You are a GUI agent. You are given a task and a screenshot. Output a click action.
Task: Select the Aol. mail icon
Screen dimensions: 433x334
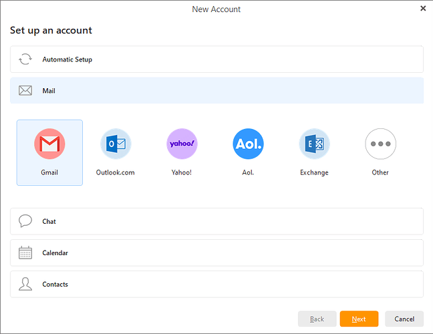[x=249, y=144]
